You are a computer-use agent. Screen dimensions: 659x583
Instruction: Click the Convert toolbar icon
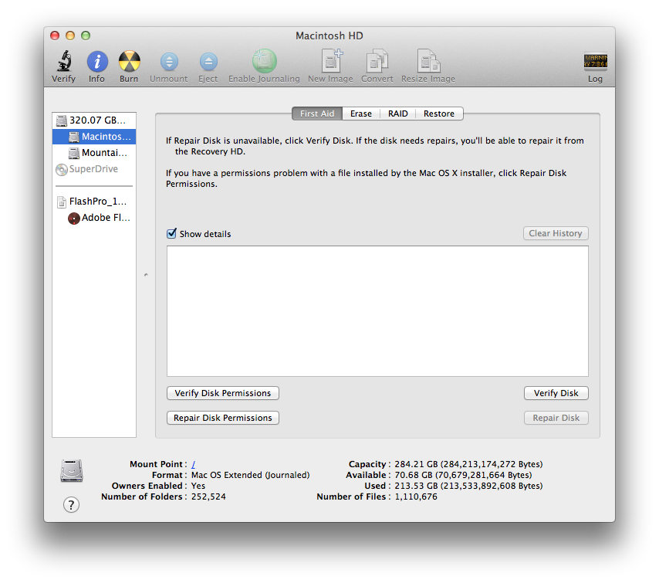[377, 61]
